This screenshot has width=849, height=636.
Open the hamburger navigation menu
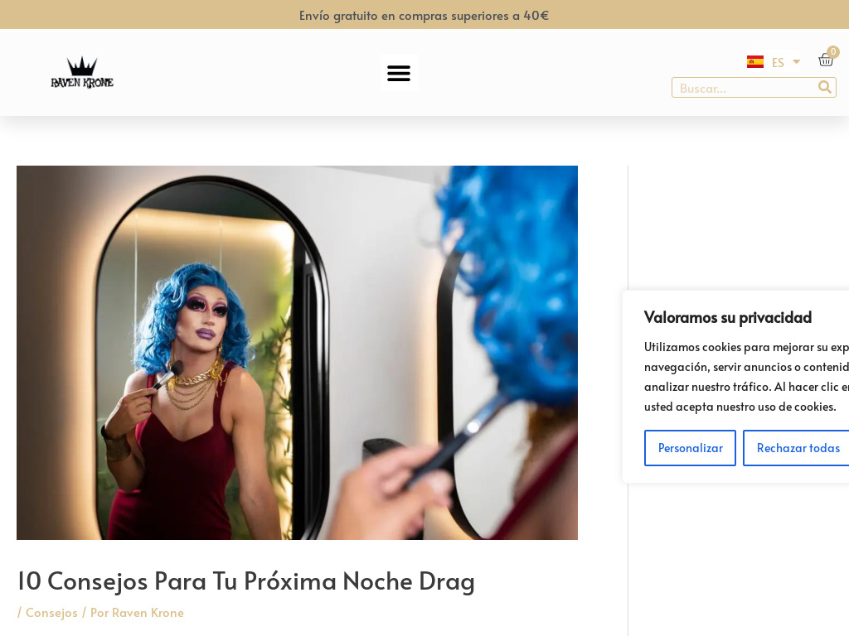tap(399, 72)
